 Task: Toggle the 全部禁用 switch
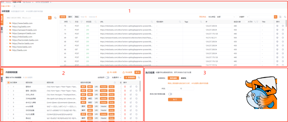(107, 78)
